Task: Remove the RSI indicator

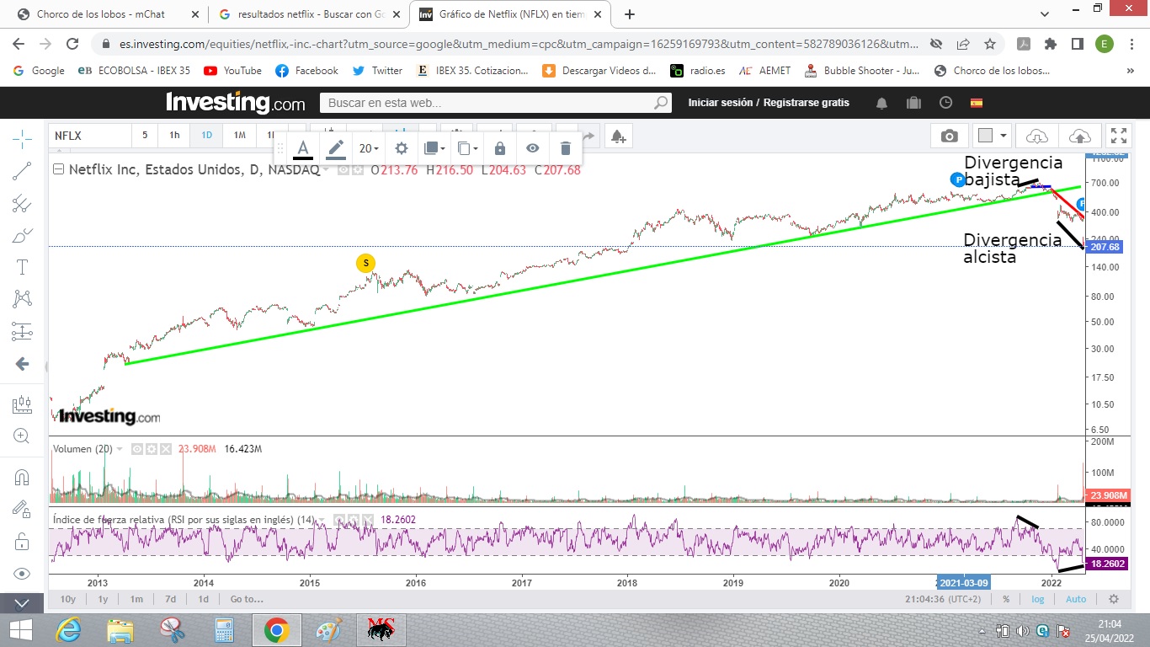Action: coord(370,520)
